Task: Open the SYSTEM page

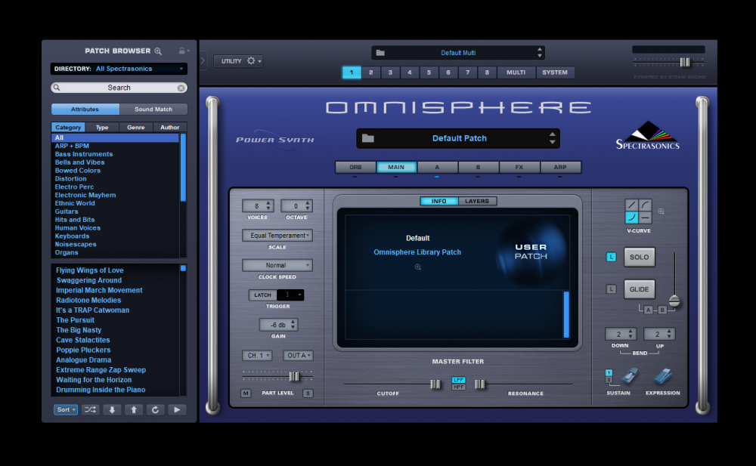Action: click(555, 73)
